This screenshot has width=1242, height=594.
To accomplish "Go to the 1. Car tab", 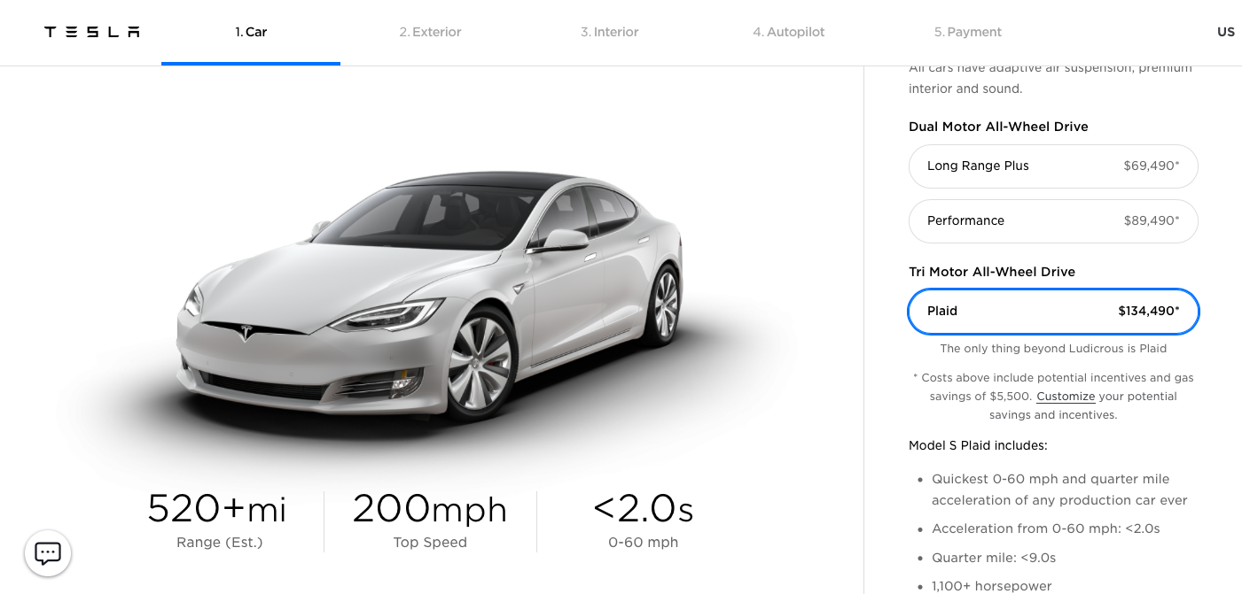I will [251, 32].
